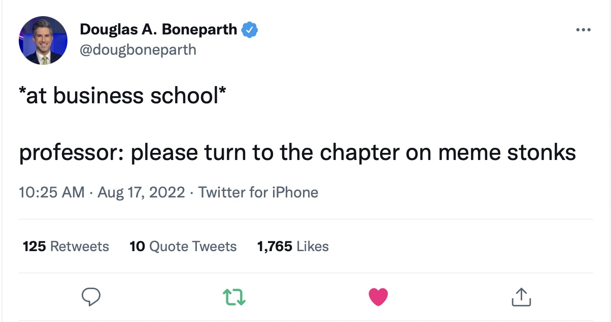Open the share tweet icon
This screenshot has width=611, height=322.
[521, 297]
